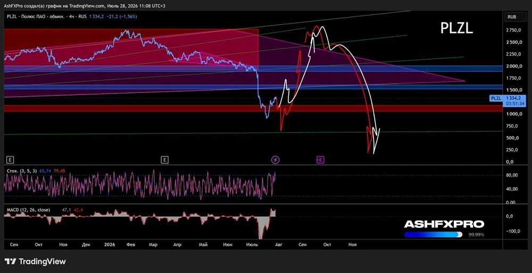Select the red horizontal zone near 1000
This screenshot has height=273, width=532.
pos(253,108)
